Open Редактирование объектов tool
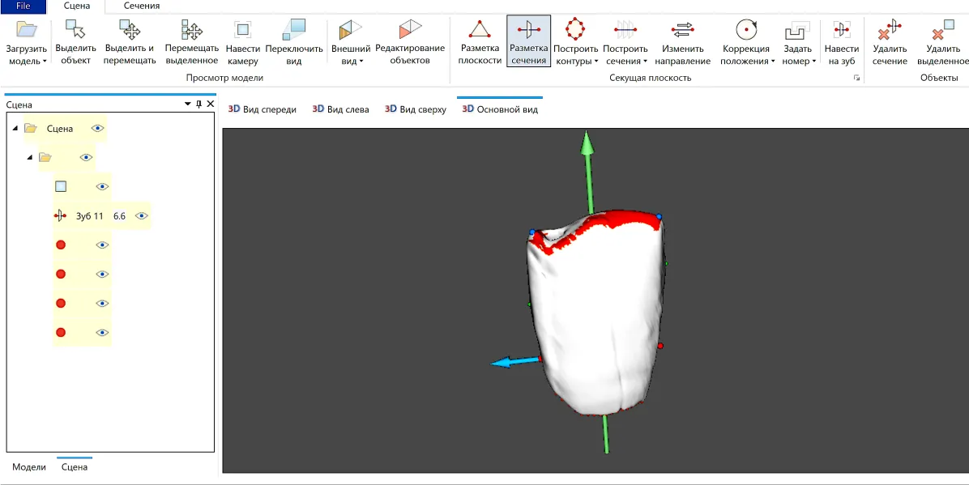 pyautogui.click(x=410, y=30)
